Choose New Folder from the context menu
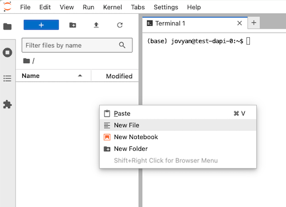286x207 pixels. [178, 149]
